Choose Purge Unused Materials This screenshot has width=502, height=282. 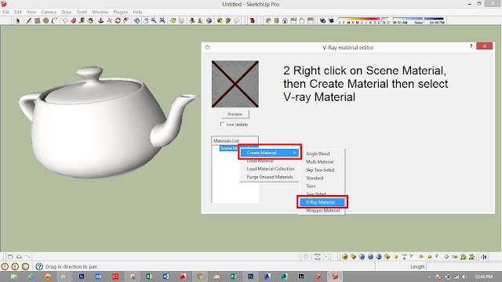point(270,177)
